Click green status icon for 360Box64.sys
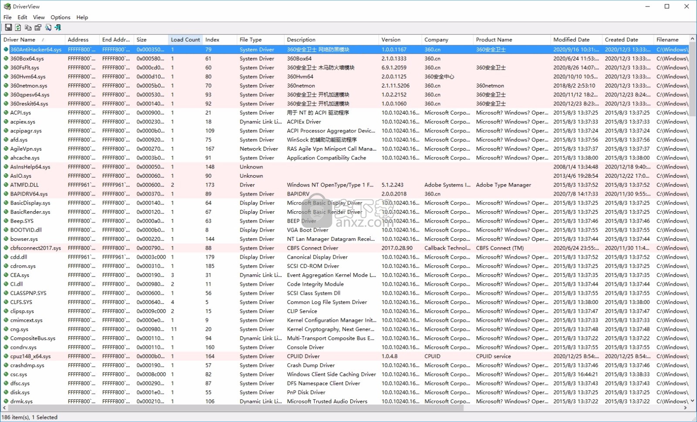This screenshot has height=422, width=697. (6, 58)
